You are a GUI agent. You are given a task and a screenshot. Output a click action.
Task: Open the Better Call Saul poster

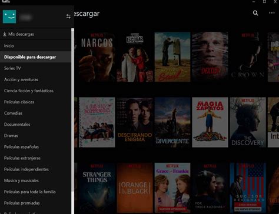[172, 57]
